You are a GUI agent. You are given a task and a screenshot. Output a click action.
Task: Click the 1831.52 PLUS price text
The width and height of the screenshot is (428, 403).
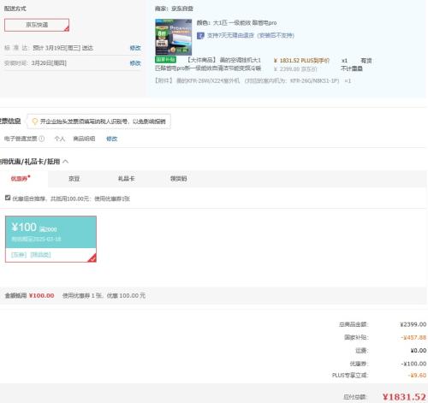[301, 61]
